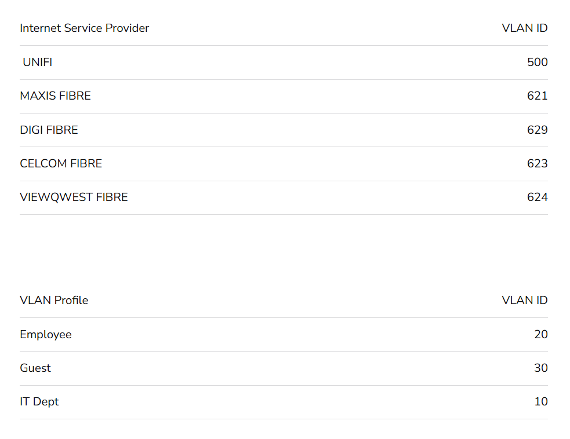This screenshot has height=439, width=570.
Task: Select the CELCOM FIBRE row label
Action: click(x=61, y=163)
